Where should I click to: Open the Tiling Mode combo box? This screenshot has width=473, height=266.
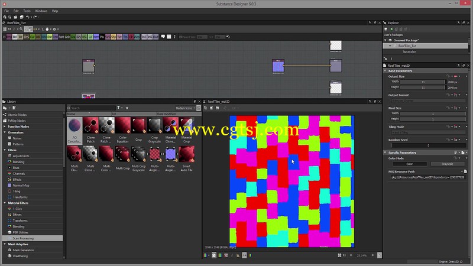(428, 132)
